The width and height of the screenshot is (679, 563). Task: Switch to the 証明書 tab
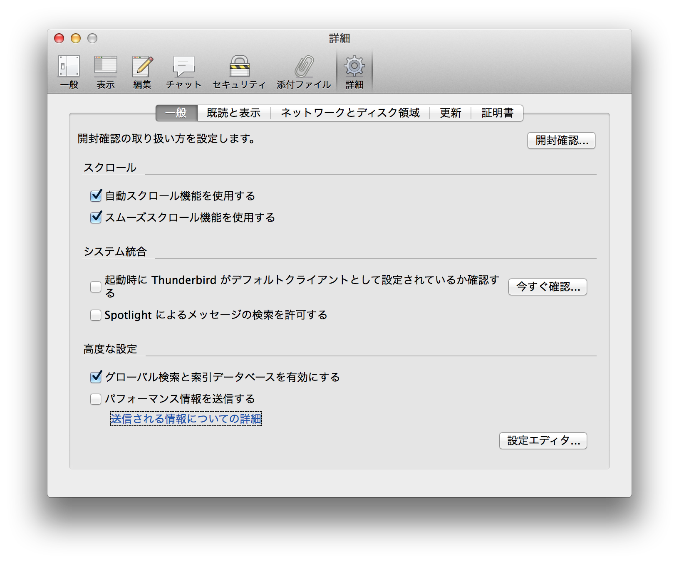click(497, 113)
